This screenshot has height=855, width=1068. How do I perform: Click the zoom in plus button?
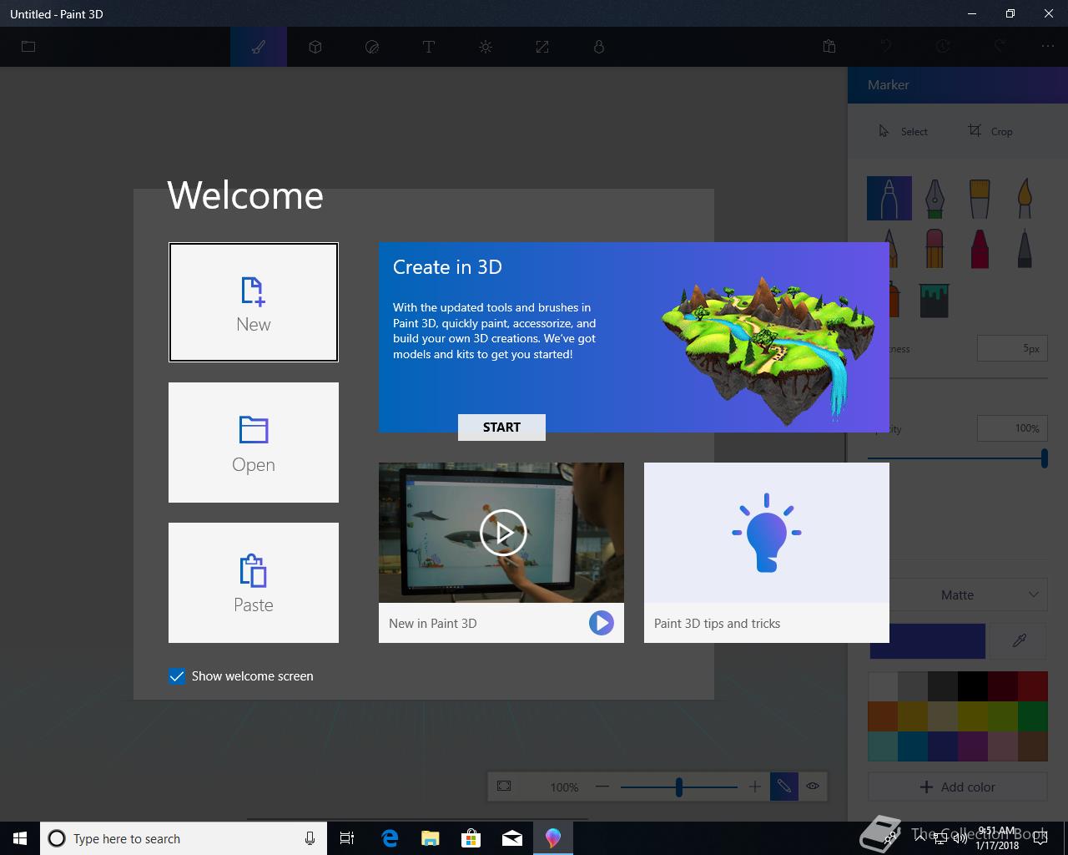tap(754, 787)
